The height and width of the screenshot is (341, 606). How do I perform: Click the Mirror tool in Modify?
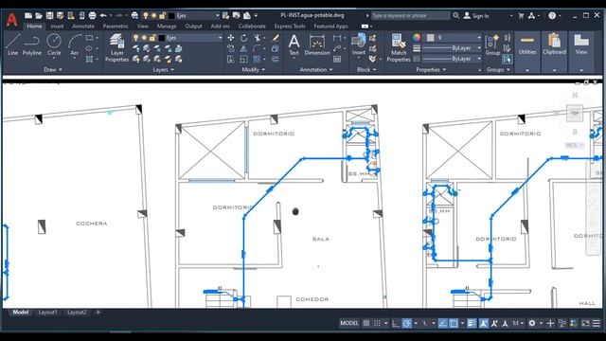(x=243, y=48)
